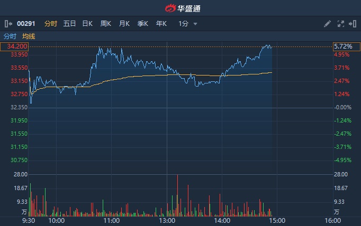Toggle the 均线 average line legend
This screenshot has height=226, width=361.
(29, 36)
